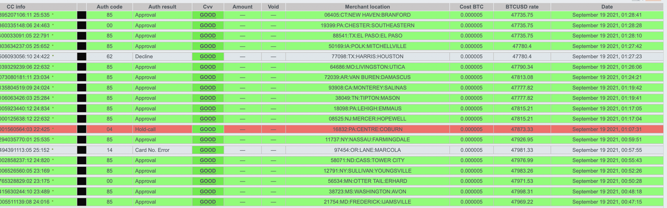The image size is (667, 208).
Task: Click GOOD in the LANE:MARCOLA row
Action: (208, 150)
